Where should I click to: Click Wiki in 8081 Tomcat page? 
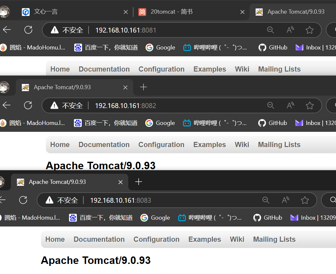tap(242, 69)
